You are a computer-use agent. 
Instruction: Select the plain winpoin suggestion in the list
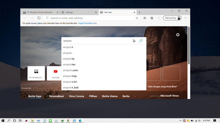pos(104,53)
